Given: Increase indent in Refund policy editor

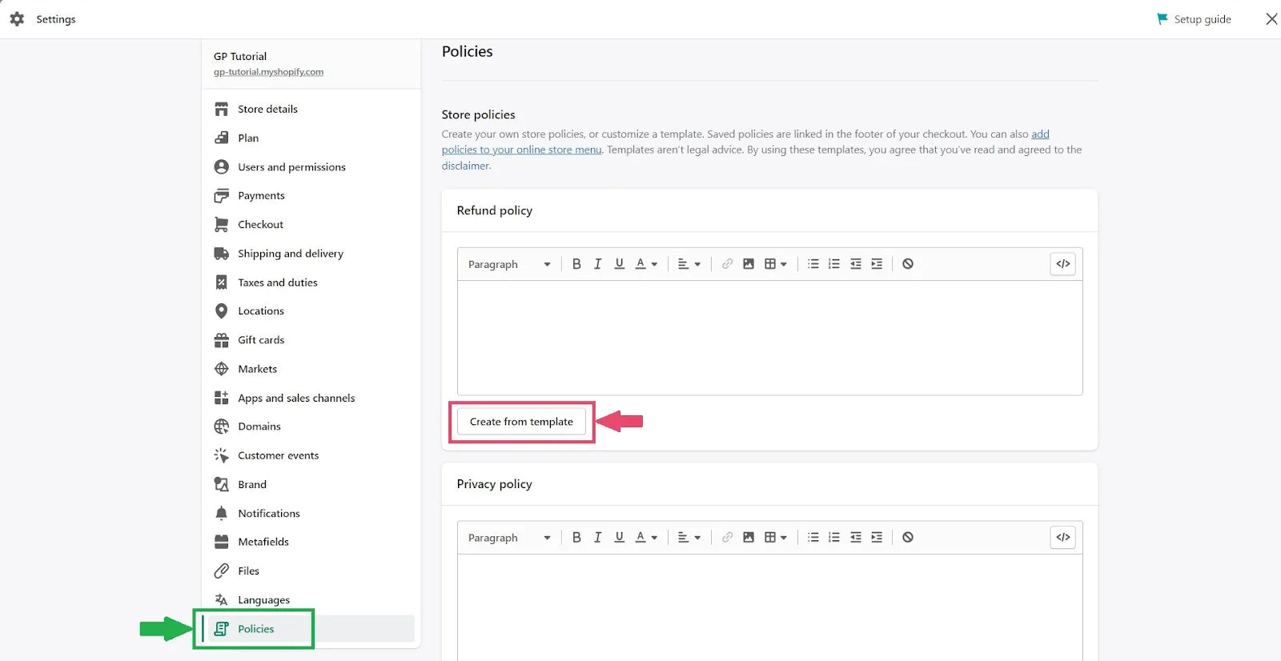Looking at the screenshot, I should (x=877, y=264).
